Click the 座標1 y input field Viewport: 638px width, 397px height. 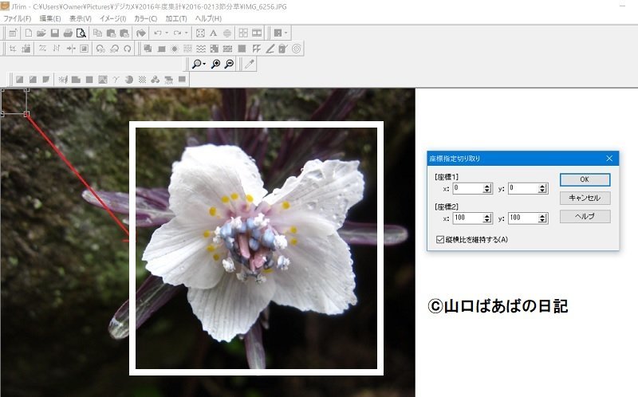pos(523,188)
